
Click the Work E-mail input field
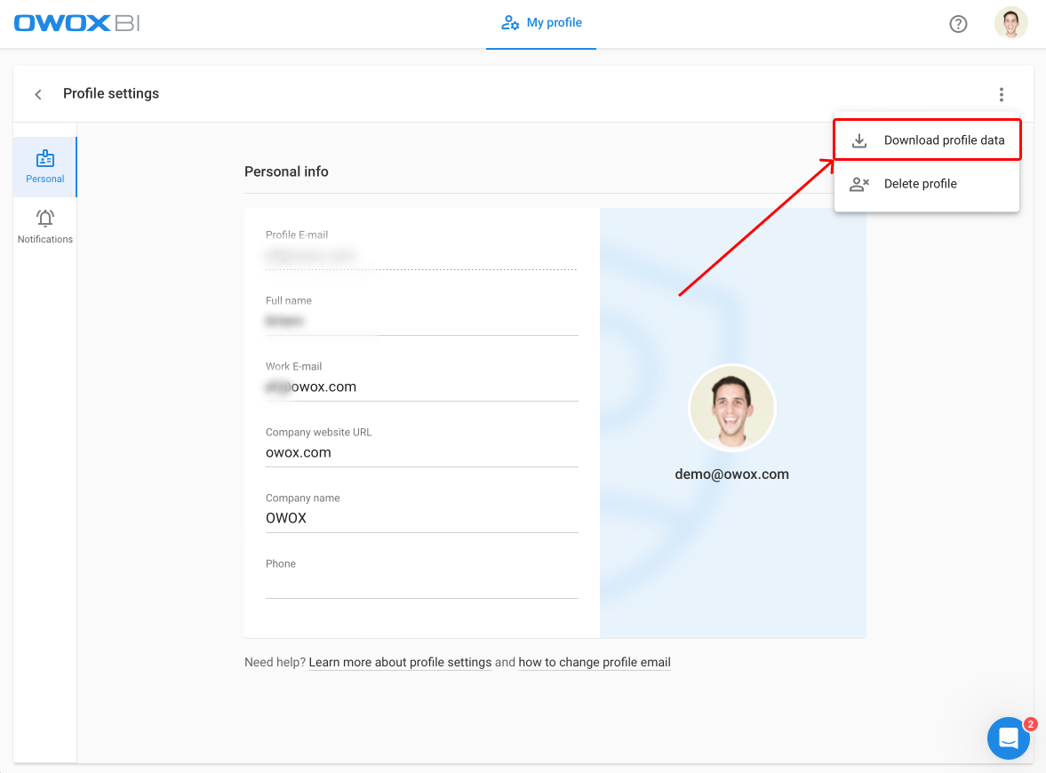point(421,386)
